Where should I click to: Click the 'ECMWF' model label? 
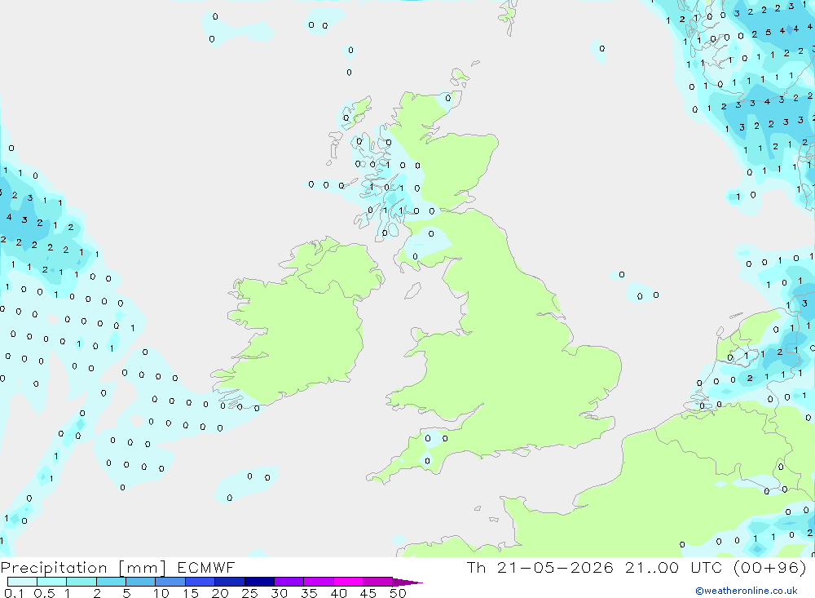tap(206, 567)
